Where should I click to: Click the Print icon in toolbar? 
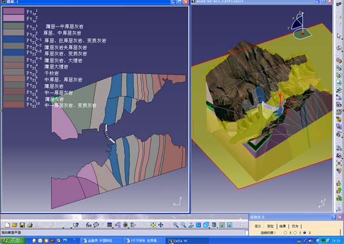pyautogui.click(x=30, y=225)
